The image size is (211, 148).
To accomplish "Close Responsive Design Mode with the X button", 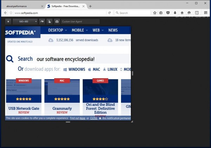I will [x=8, y=21].
